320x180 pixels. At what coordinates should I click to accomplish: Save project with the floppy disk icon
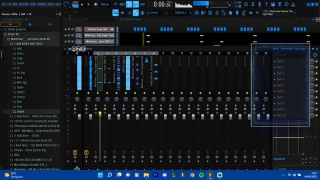click(273, 4)
